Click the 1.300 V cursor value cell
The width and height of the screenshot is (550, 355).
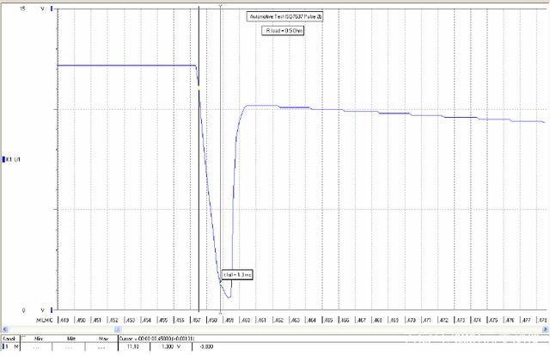(x=171, y=346)
